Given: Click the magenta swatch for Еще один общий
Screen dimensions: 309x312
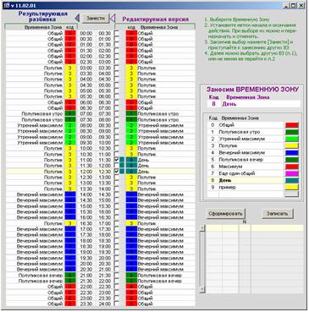Looking at the screenshot, I should pyautogui.click(x=291, y=173).
